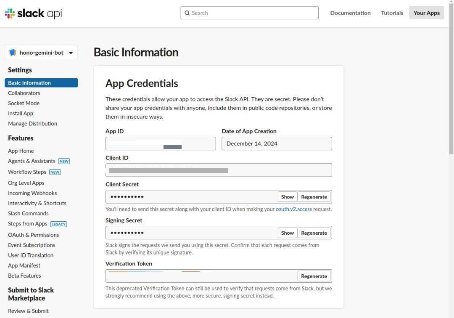Select Socket Mode in the sidebar
Viewport: 454px width, 318px height.
24,103
